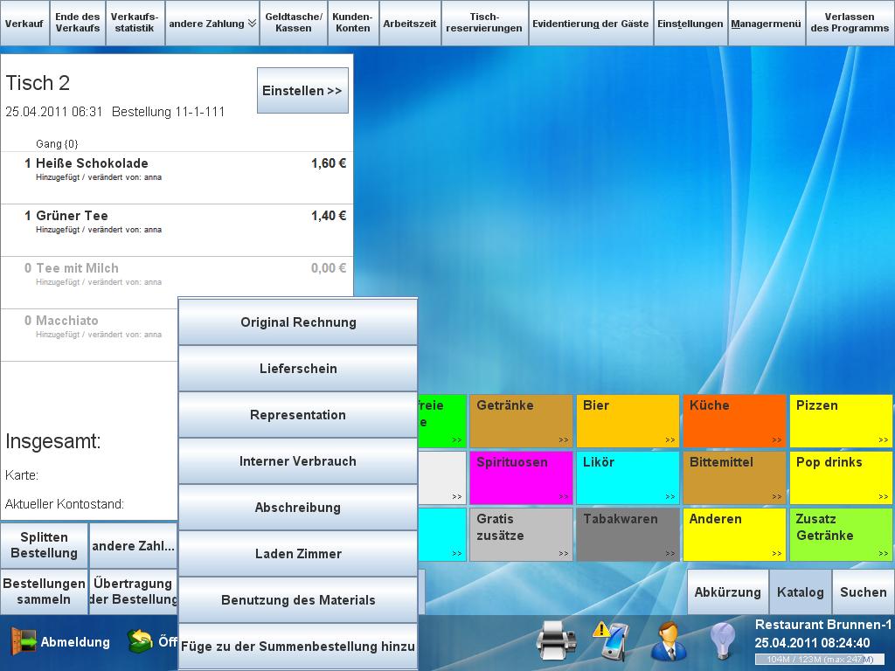The height and width of the screenshot is (671, 895).
Task: Select the orange Küche category tile
Action: [x=734, y=421]
